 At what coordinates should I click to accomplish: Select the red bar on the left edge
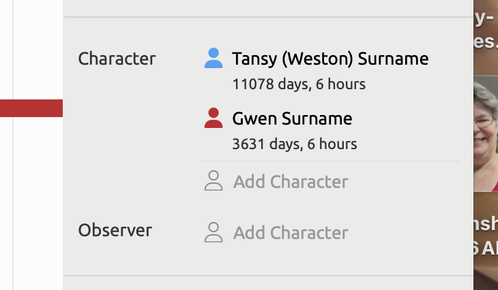[x=31, y=108]
